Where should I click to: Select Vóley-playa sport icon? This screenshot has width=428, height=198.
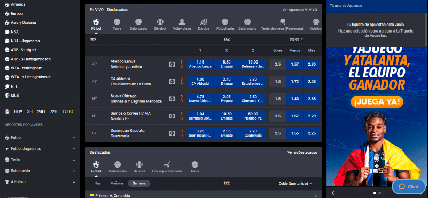point(182,22)
